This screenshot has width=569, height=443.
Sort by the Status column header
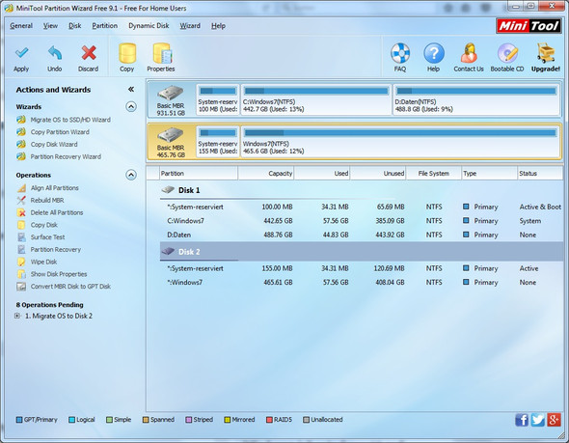click(540, 174)
